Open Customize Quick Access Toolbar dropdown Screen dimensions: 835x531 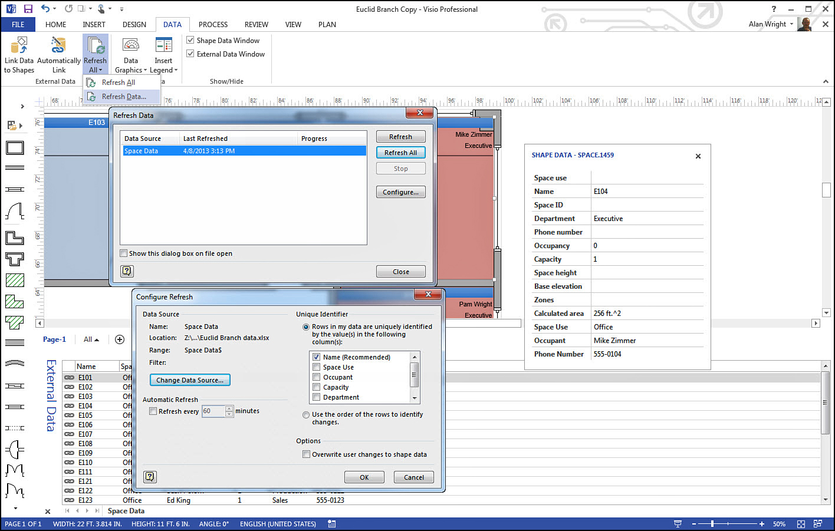pyautogui.click(x=121, y=9)
